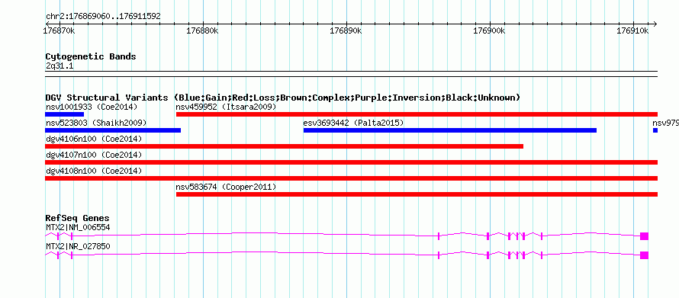679x298 pixels.
Task: Click the cut-off nsv979 variant label
Action: point(665,123)
